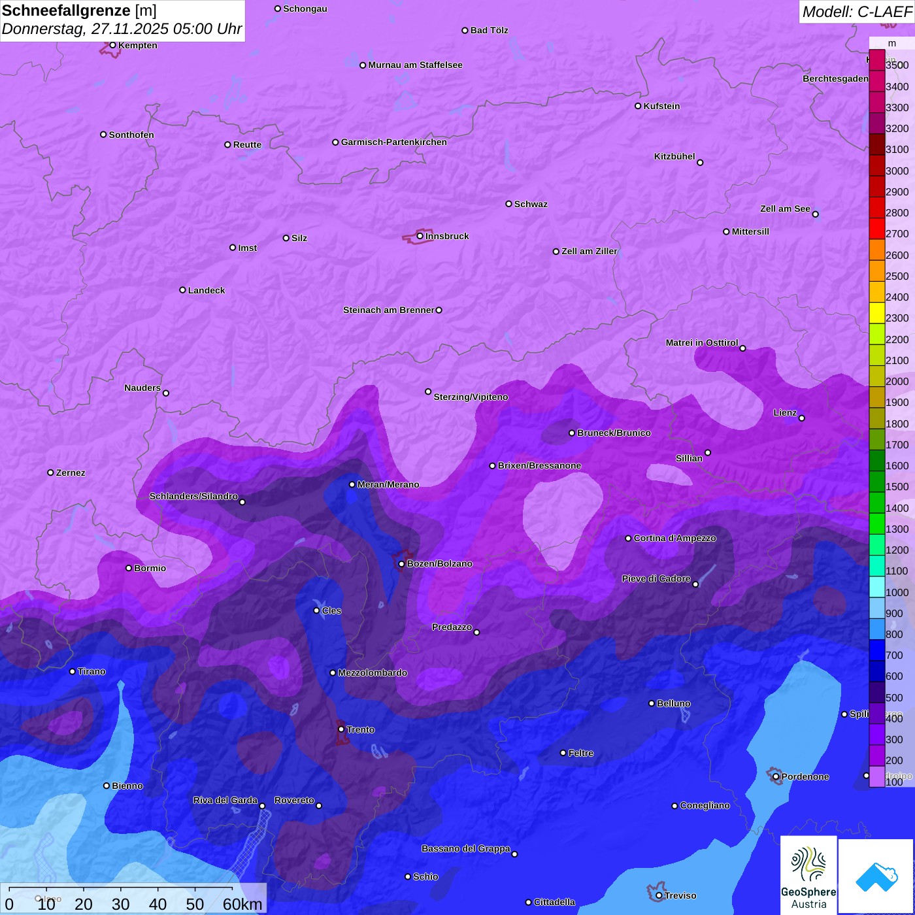Click the Rovereto place name
The image size is (915, 915).
click(294, 800)
